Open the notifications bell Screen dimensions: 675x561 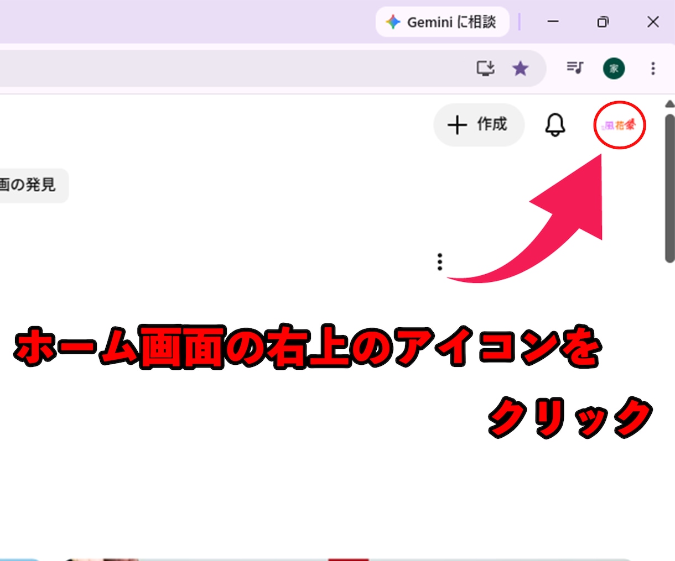click(555, 125)
